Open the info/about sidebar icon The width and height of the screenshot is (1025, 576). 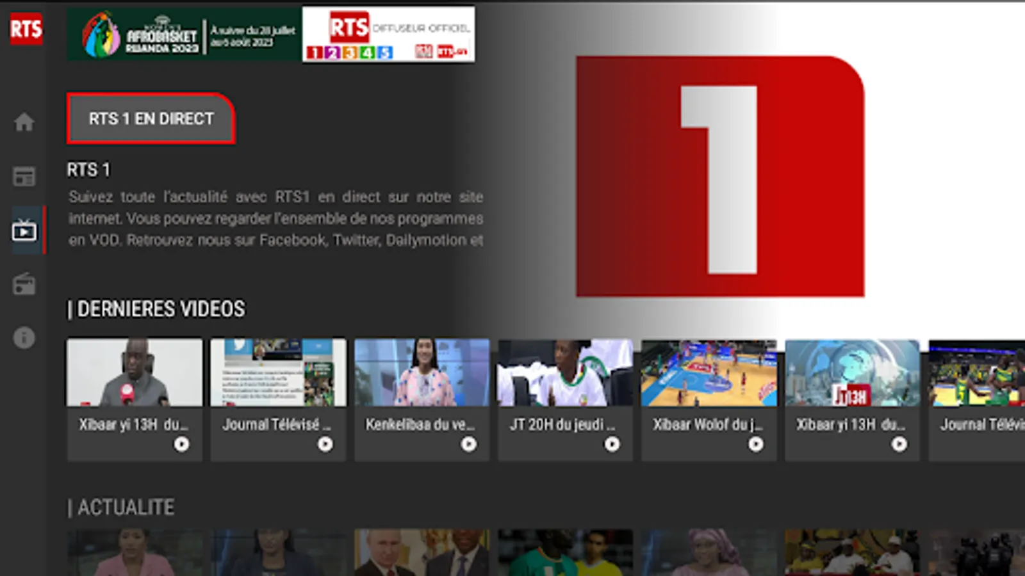click(24, 337)
